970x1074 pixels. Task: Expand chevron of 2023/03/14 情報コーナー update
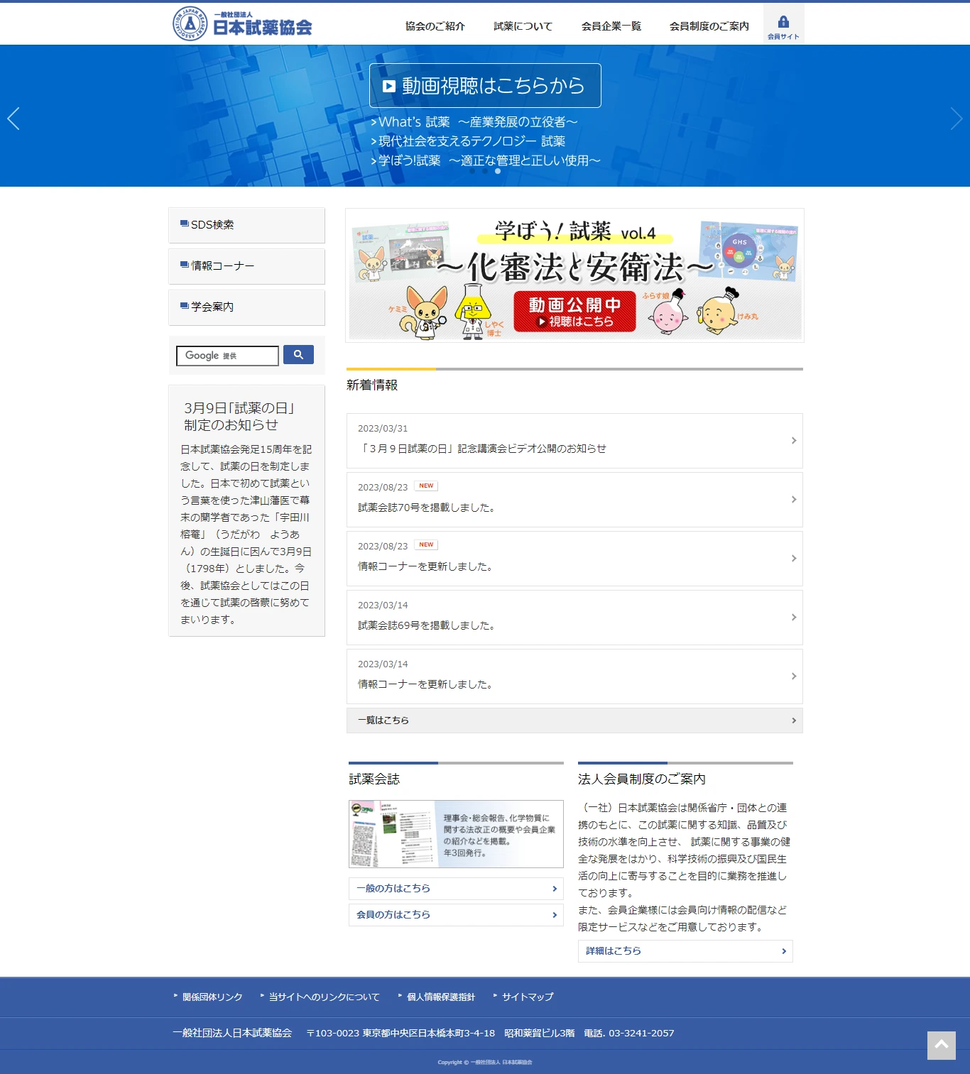794,676
